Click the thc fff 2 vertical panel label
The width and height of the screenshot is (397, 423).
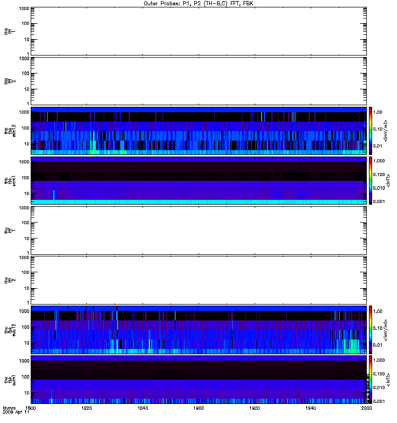pyautogui.click(x=10, y=280)
